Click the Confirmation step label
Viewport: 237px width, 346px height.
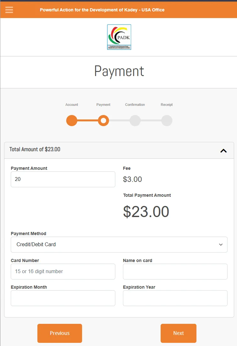pyautogui.click(x=135, y=105)
